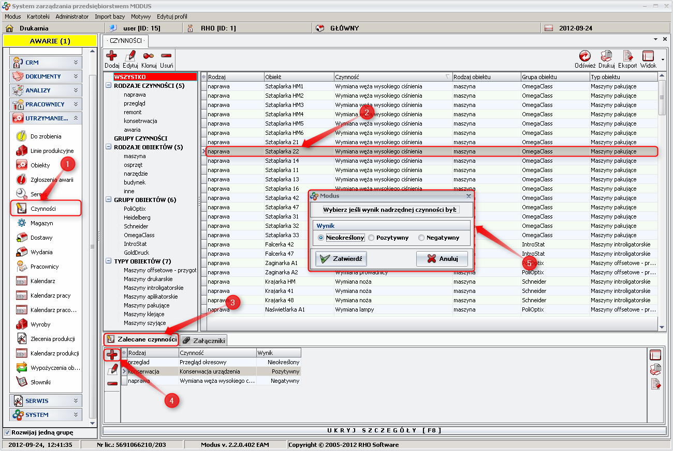This screenshot has width=673, height=451.
Task: Select the Pozytywny radio button
Action: [372, 238]
